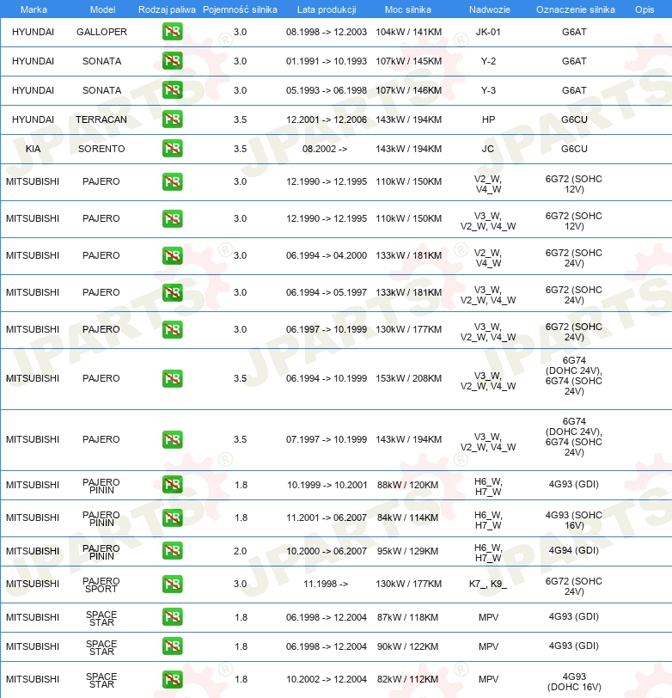Viewport: 672px width, 698px height.
Task: Click fuel icon in Sonata 05.1993 row
Action: [x=172, y=90]
